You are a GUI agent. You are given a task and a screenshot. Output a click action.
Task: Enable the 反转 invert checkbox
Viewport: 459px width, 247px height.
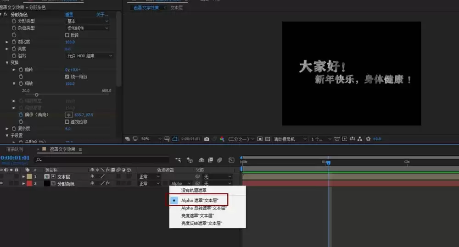point(67,35)
